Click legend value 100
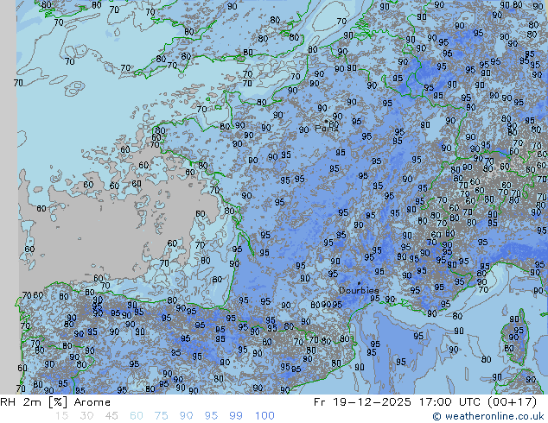Viewport: 548px width, 423px height. tap(264, 416)
